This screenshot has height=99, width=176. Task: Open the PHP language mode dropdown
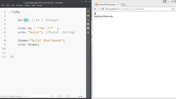click(x=68, y=96)
